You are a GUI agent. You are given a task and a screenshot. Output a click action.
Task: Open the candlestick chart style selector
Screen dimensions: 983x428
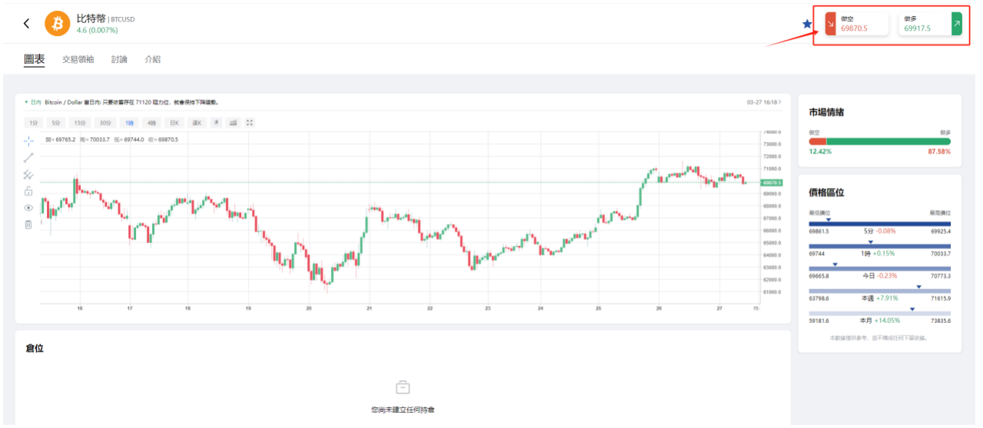pyautogui.click(x=217, y=123)
